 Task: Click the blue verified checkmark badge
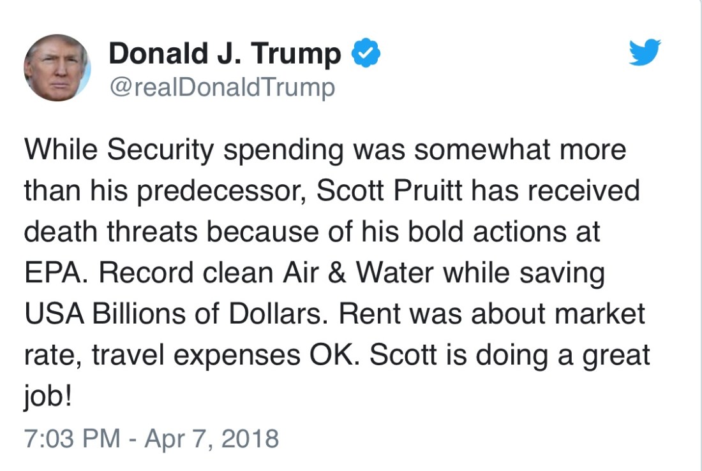(366, 54)
